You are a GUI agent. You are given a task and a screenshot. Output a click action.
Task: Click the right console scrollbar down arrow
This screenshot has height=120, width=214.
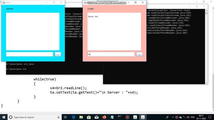pos(206,83)
